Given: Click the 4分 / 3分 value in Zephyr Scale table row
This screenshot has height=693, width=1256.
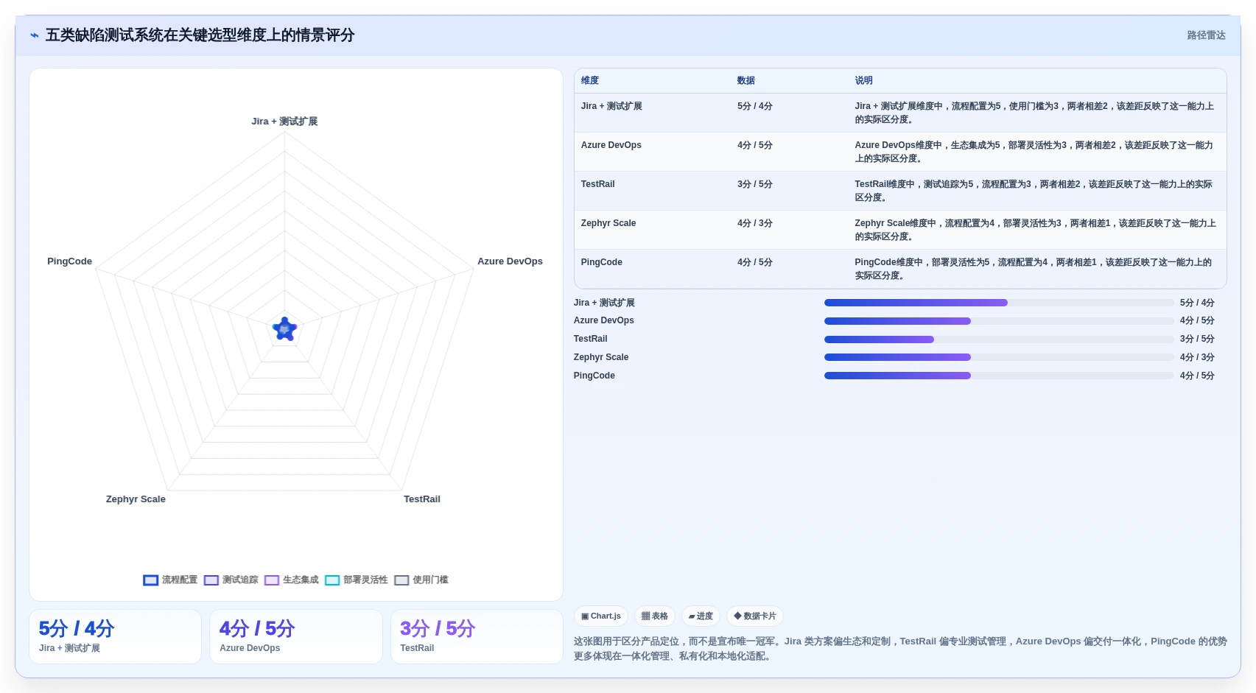Looking at the screenshot, I should point(755,223).
